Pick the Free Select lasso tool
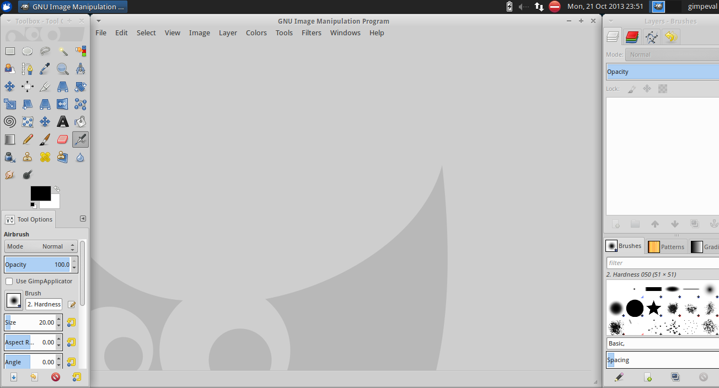The image size is (719, 388). (45, 51)
